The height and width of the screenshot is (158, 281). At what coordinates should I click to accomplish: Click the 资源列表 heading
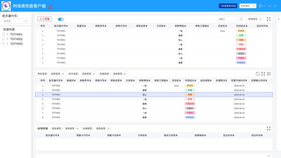[x=9, y=29]
